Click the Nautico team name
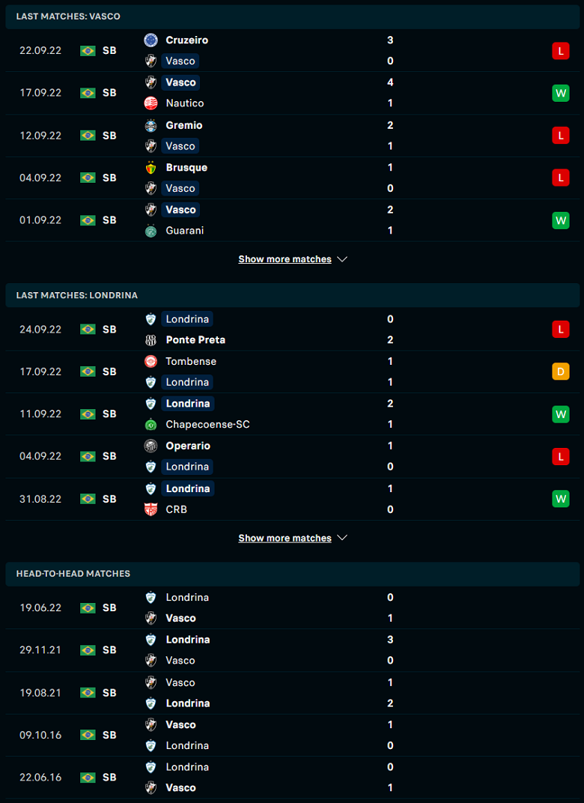Viewport: 584px width, 803px height. point(185,103)
